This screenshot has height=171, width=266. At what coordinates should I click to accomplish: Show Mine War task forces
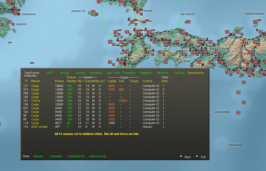click(163, 73)
